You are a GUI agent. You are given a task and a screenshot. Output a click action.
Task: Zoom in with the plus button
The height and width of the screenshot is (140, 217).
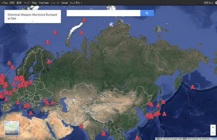[213, 128]
